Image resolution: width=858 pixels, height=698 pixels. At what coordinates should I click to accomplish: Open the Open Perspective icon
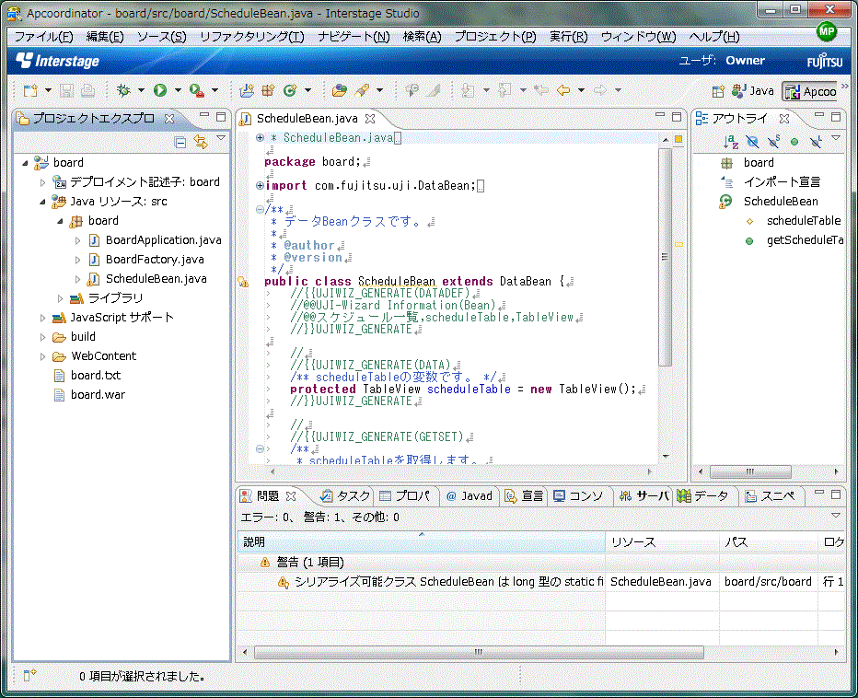pyautogui.click(x=718, y=91)
